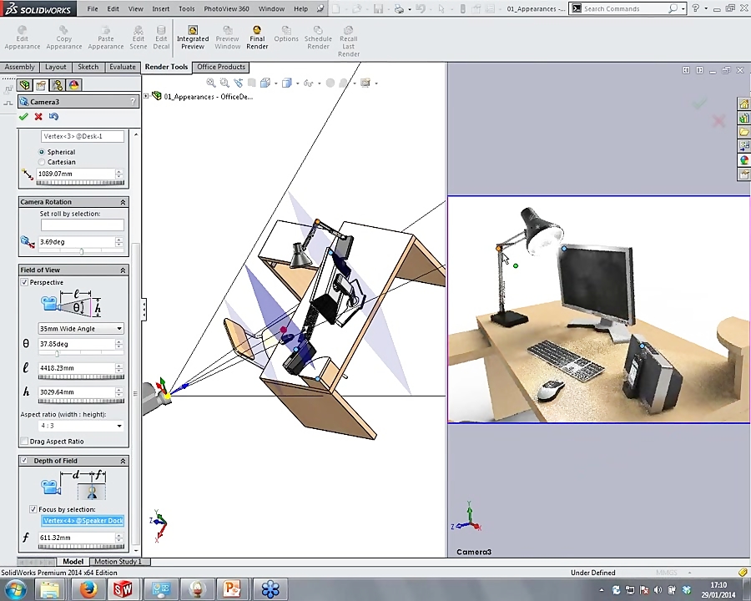Check the Drag Aspect Ratio option
The width and height of the screenshot is (751, 601).
pos(24,441)
